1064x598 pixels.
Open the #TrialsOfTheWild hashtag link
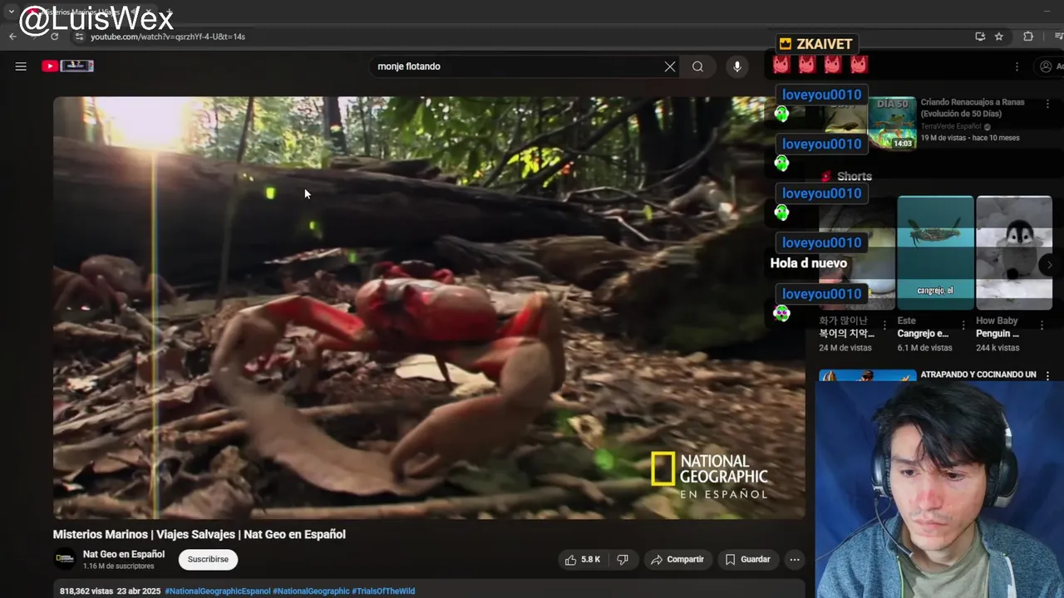click(383, 591)
